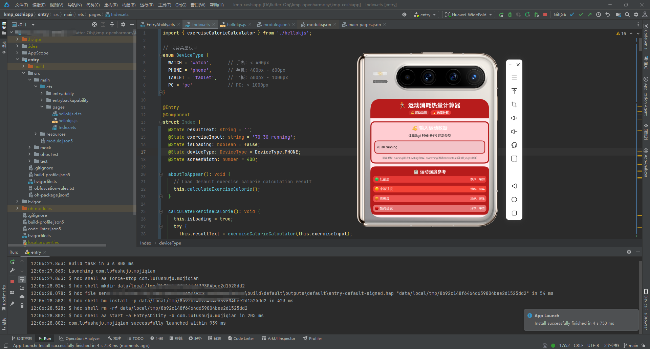Open IDE settings via the toolbar gear icon
650x349 pixels.
(x=636, y=15)
